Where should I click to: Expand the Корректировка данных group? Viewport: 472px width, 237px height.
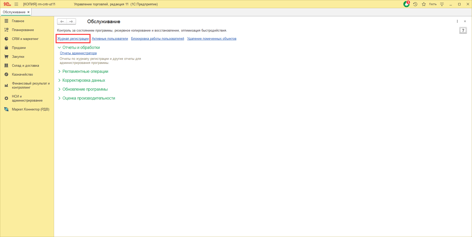(82, 80)
